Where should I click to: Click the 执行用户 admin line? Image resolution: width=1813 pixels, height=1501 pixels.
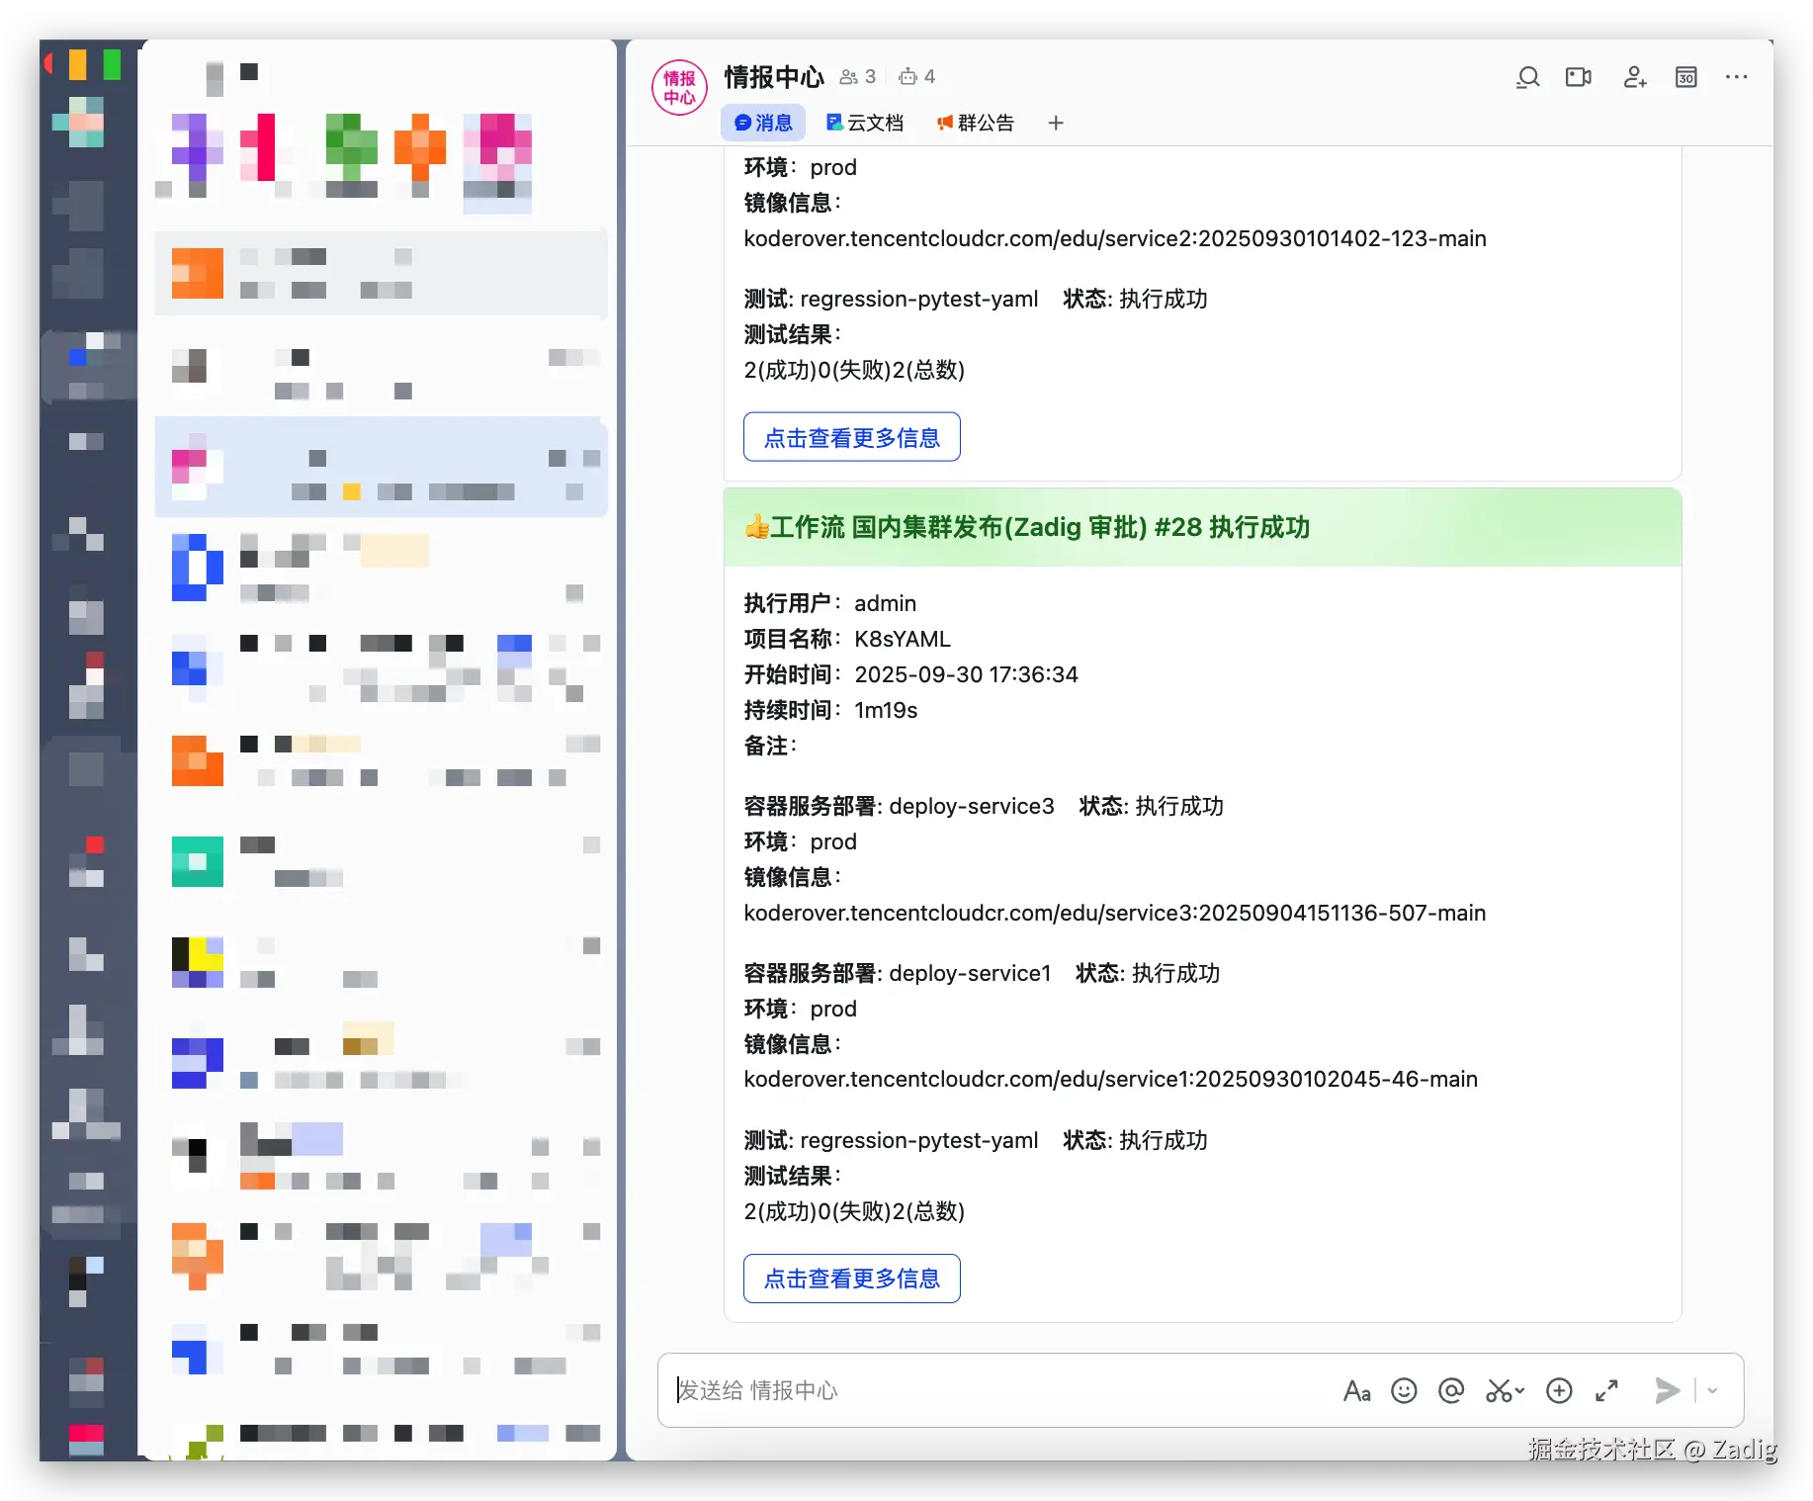pos(830,603)
